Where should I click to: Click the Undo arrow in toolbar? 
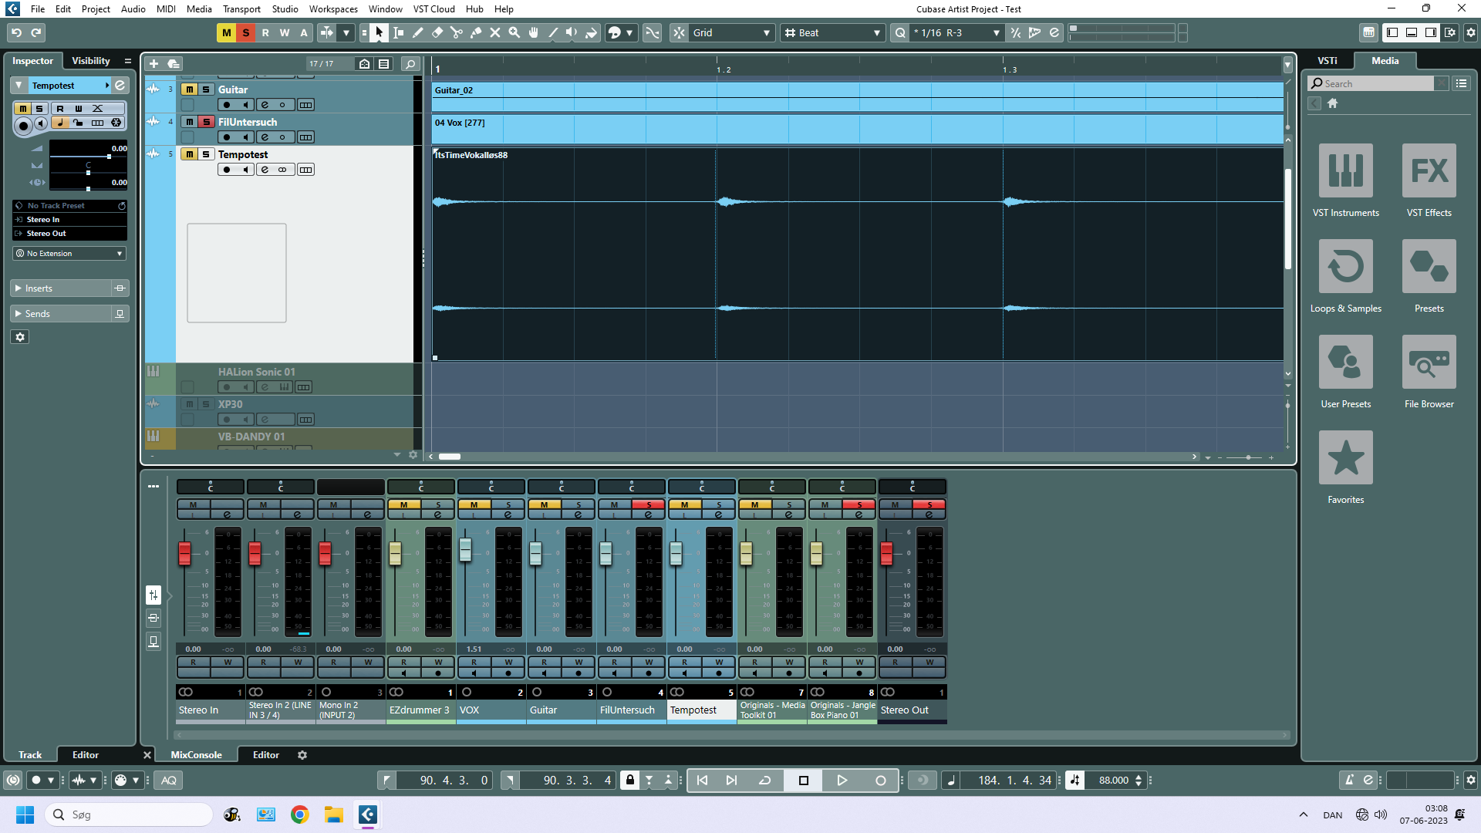(16, 32)
